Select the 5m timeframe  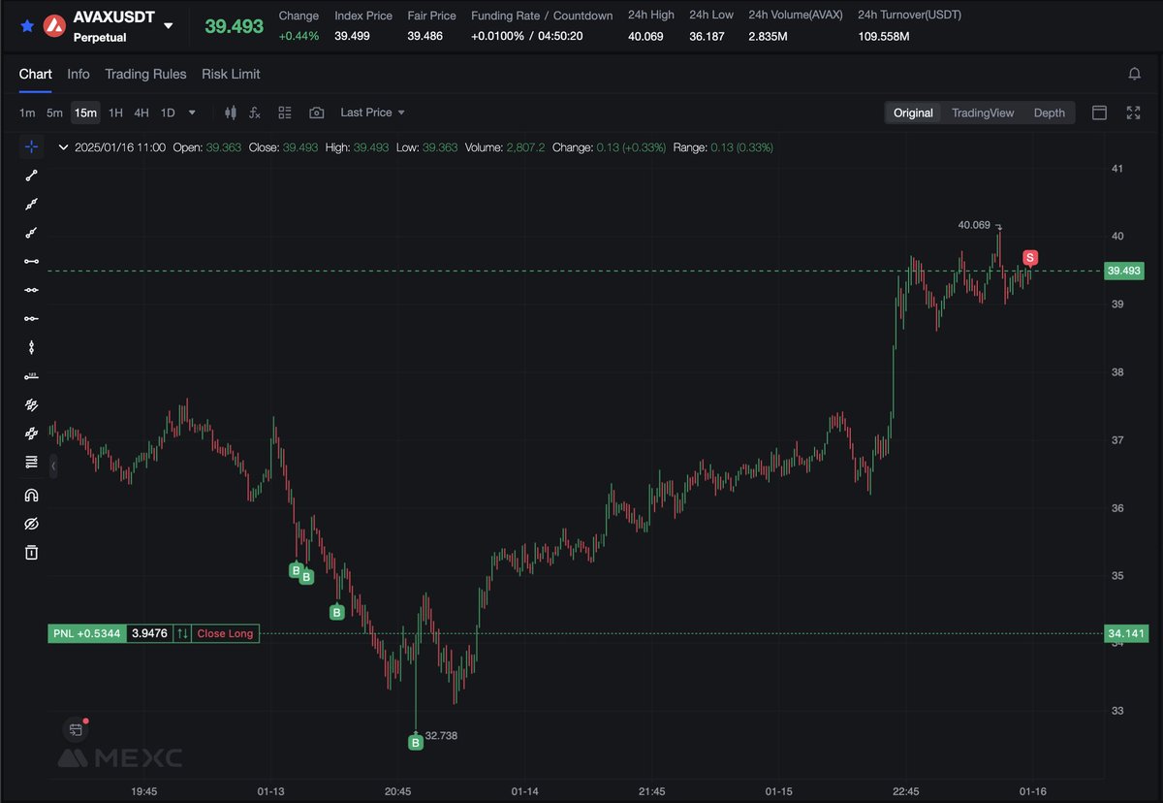pyautogui.click(x=54, y=112)
